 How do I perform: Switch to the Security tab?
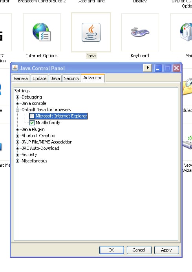coord(72,78)
